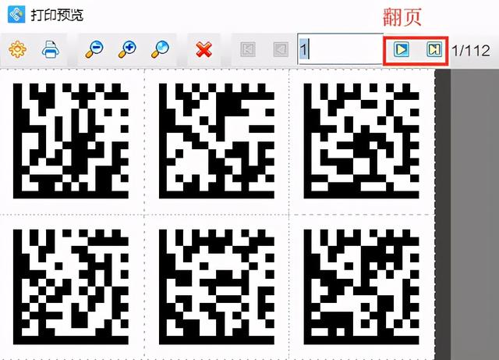Zoom in with the plus magnifier
This screenshot has width=499, height=360.
(x=127, y=49)
